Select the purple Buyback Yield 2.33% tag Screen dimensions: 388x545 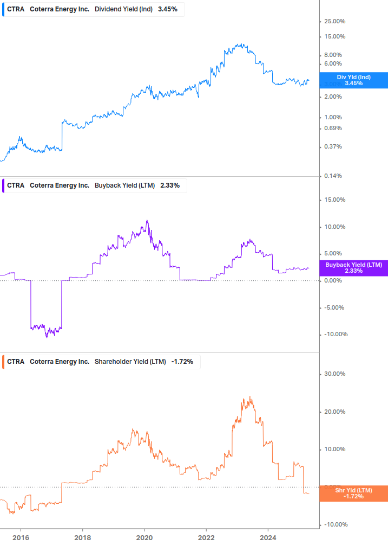353,268
